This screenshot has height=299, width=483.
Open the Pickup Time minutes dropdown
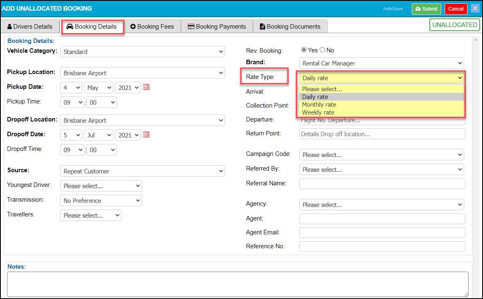[x=102, y=103]
